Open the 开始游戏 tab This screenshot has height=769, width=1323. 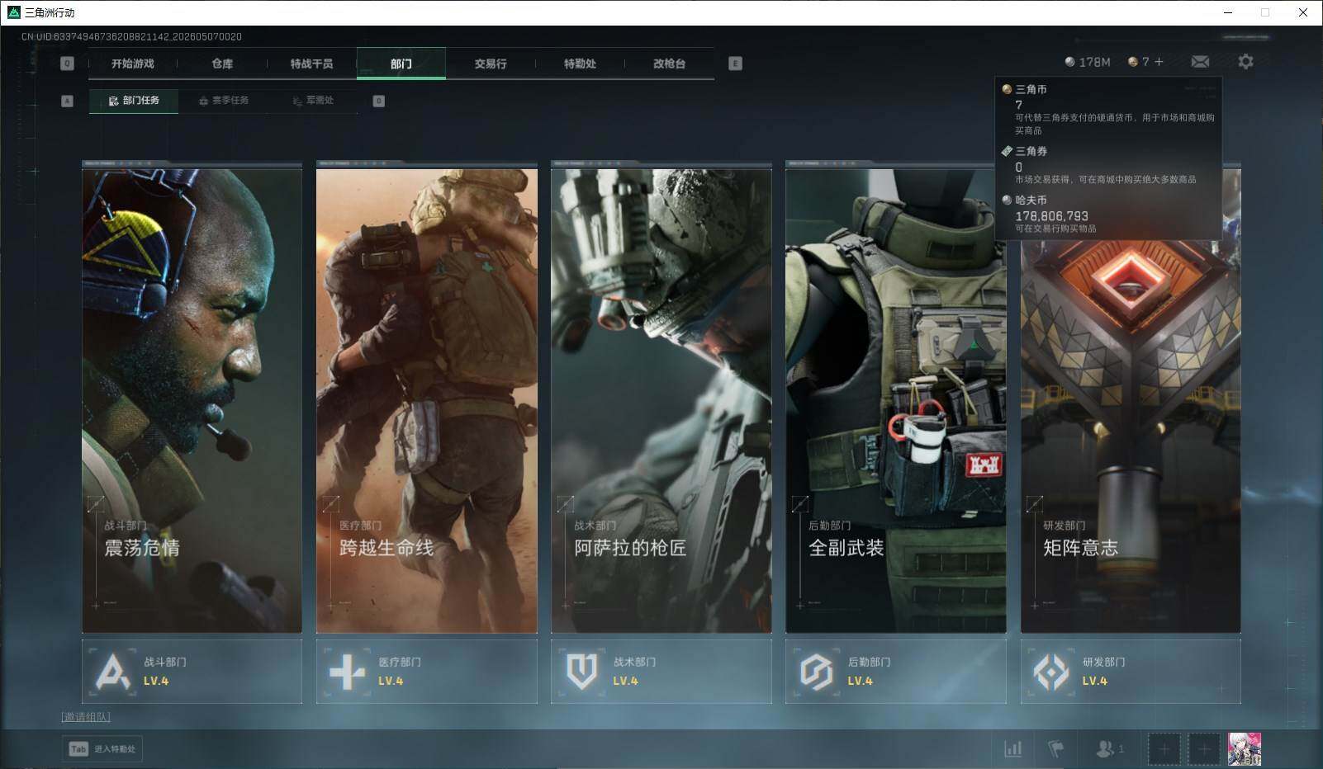pos(133,64)
